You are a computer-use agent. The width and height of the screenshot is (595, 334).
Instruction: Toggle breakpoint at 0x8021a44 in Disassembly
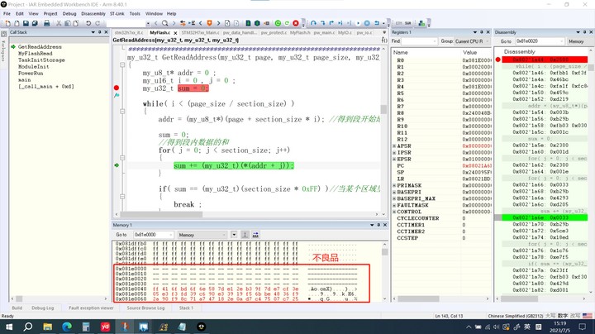497,60
